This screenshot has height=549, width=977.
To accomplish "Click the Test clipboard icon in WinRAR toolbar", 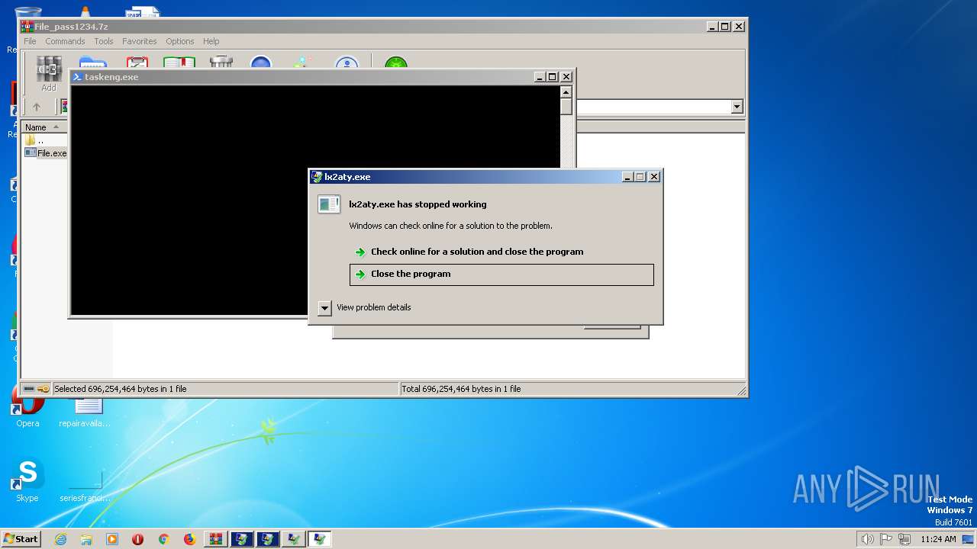I will [137, 63].
